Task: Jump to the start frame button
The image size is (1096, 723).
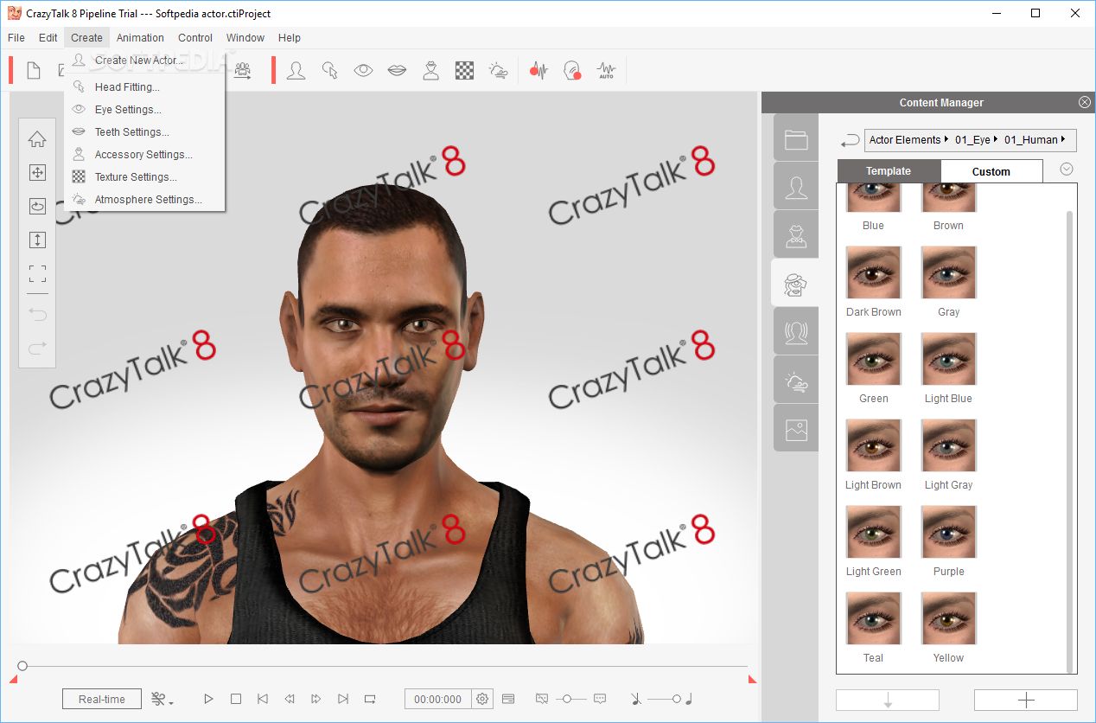Action: pos(263,699)
